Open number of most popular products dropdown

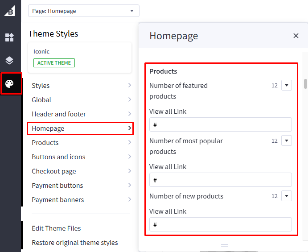(x=287, y=141)
